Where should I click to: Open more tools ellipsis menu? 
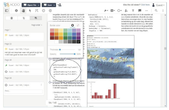pos(147,11)
